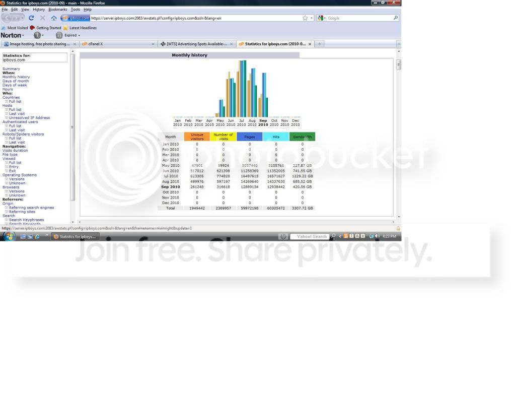The image size is (515, 400).
Task: Close the WTS Advertising Spots tab
Action: tap(232, 44)
